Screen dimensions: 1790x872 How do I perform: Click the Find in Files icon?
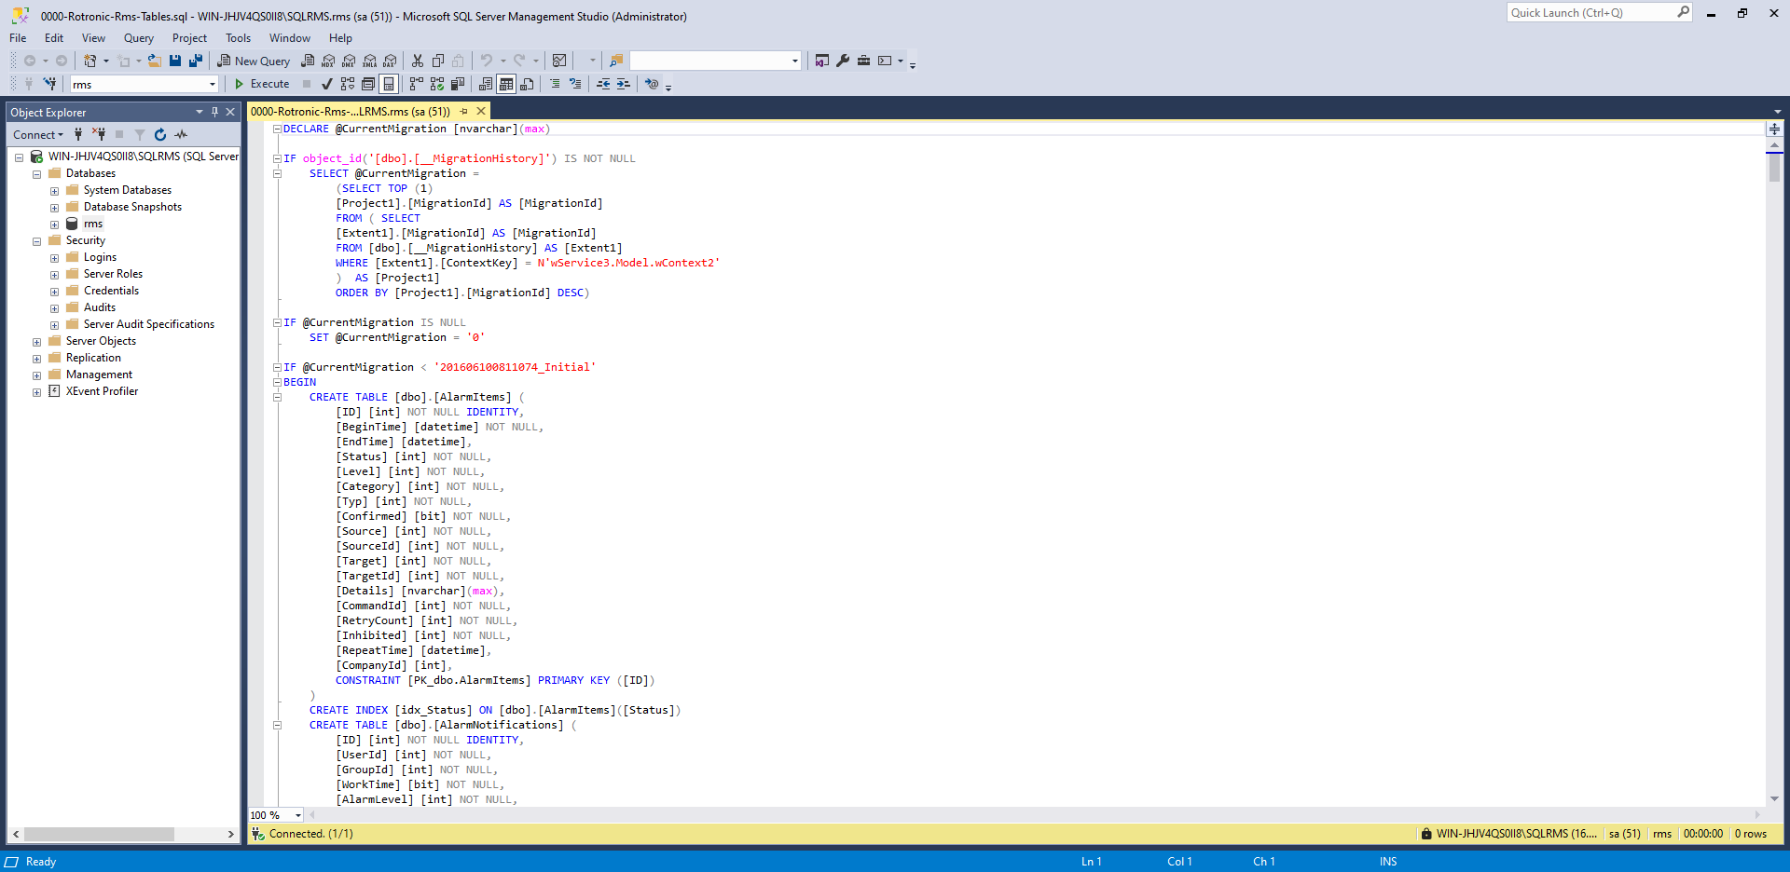(616, 61)
